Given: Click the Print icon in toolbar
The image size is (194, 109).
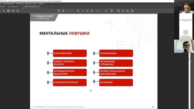Looking at the screenshot, I should coord(8,11).
